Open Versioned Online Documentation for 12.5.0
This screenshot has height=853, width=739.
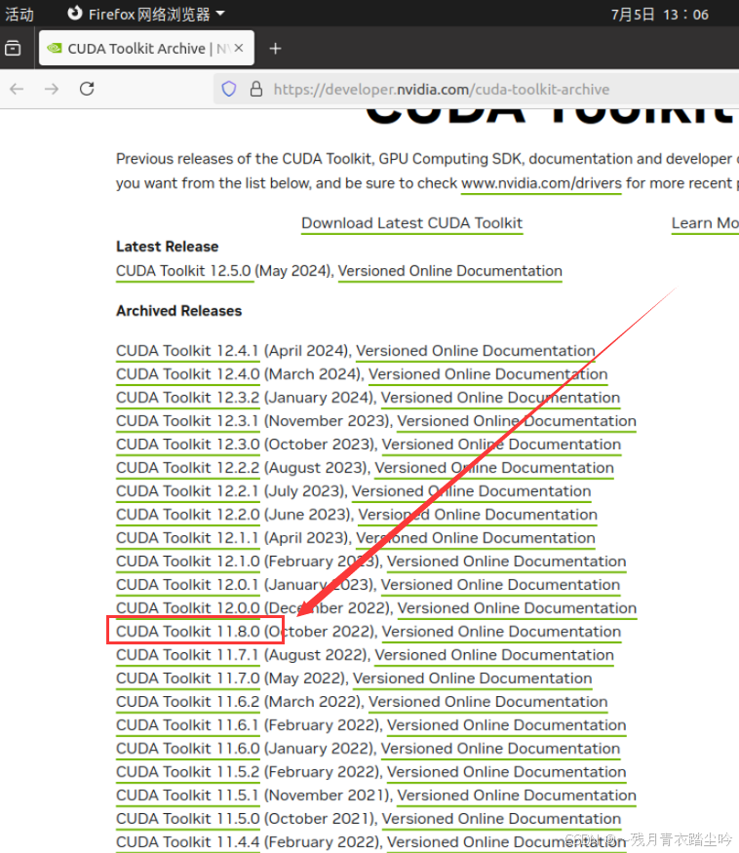[x=449, y=271]
